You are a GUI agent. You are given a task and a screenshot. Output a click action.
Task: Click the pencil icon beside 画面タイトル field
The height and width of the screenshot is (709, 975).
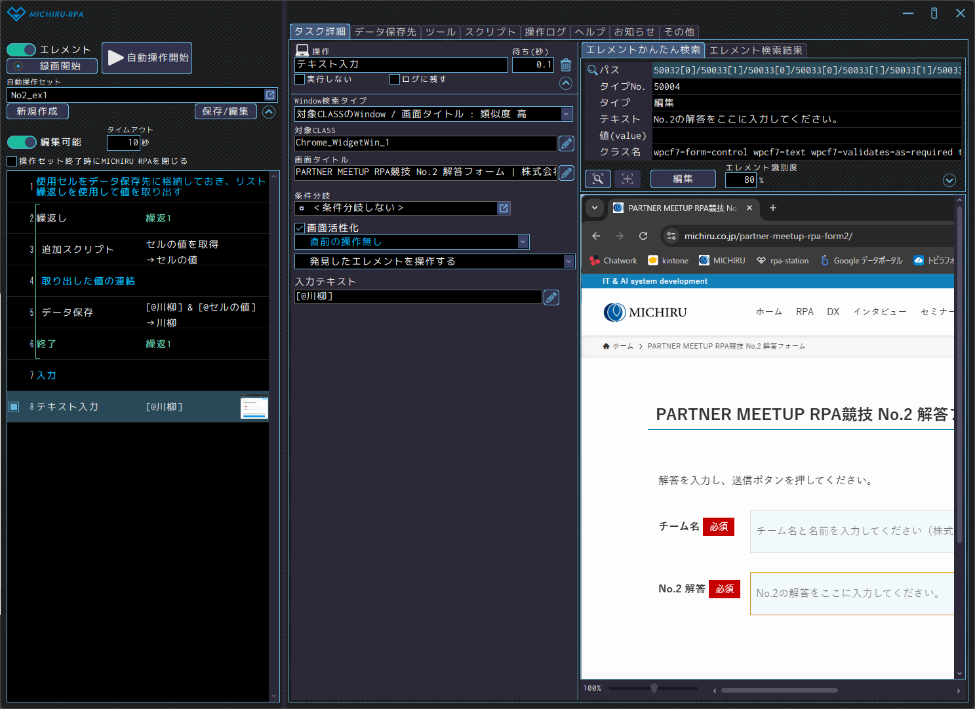567,172
